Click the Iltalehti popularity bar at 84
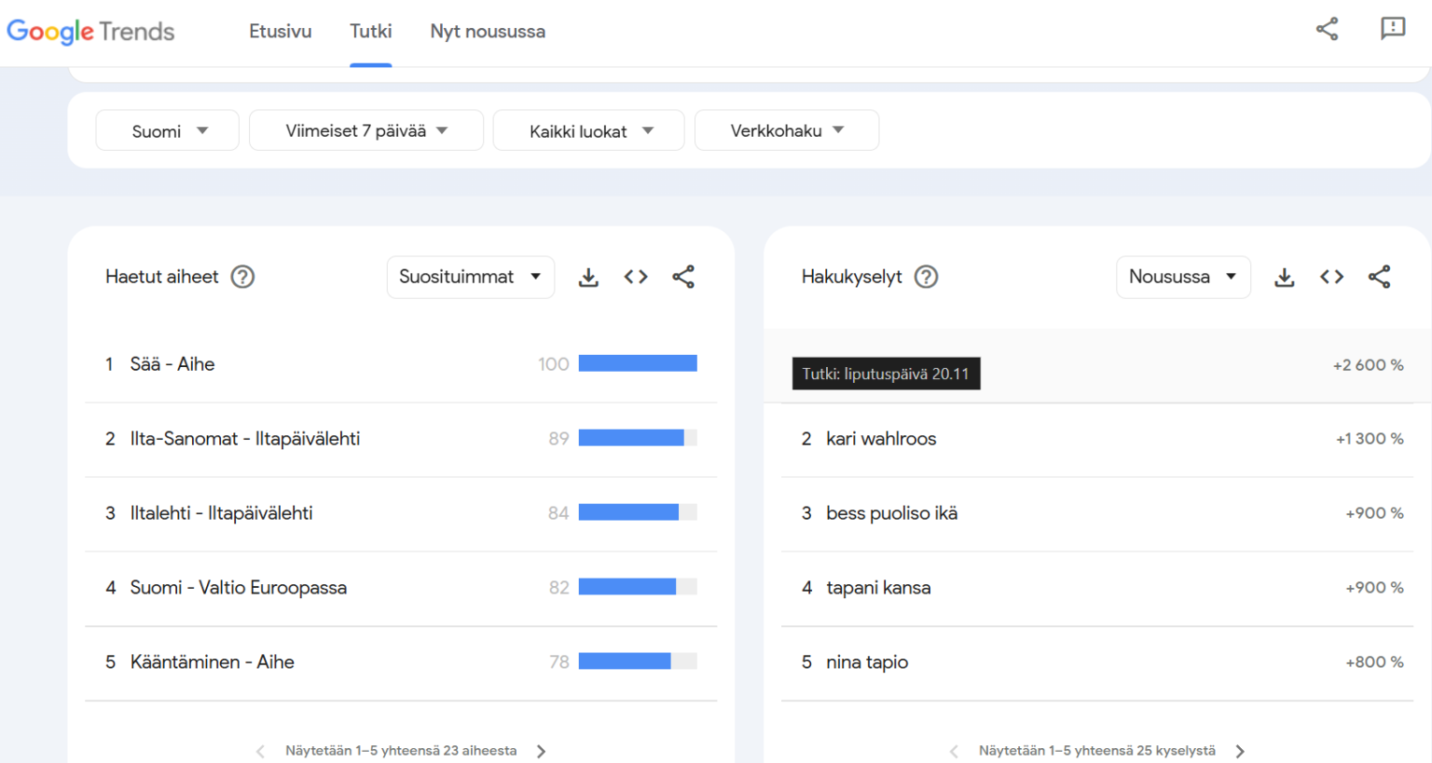The width and height of the screenshot is (1432, 763). [638, 512]
